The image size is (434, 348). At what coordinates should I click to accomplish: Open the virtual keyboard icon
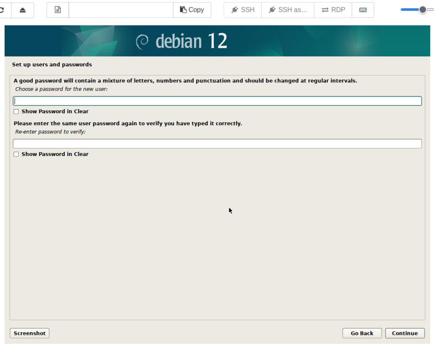(x=363, y=10)
